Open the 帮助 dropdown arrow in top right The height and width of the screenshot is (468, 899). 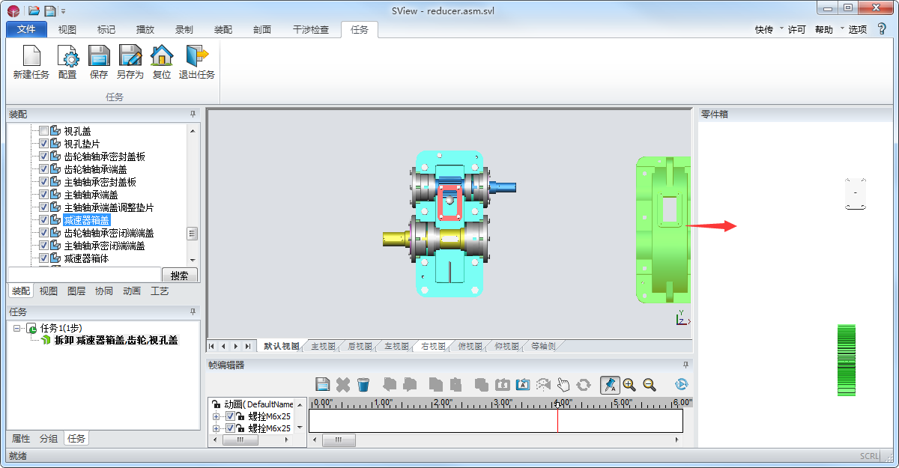(841, 28)
